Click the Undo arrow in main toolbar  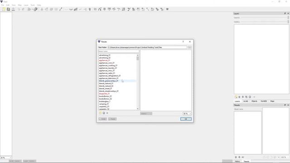tap(19, 9)
